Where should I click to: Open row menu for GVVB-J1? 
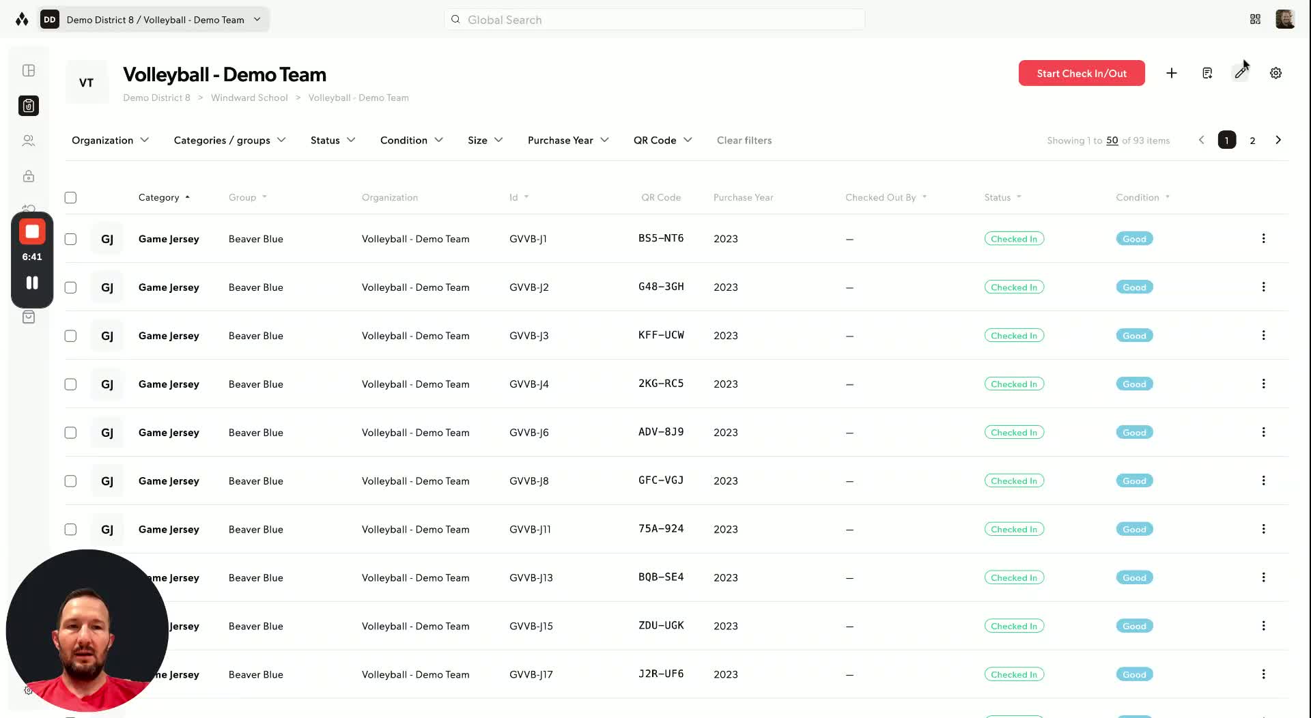[1263, 238]
